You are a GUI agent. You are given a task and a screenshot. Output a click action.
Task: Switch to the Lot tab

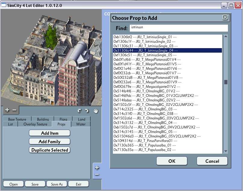click(x=10, y=124)
